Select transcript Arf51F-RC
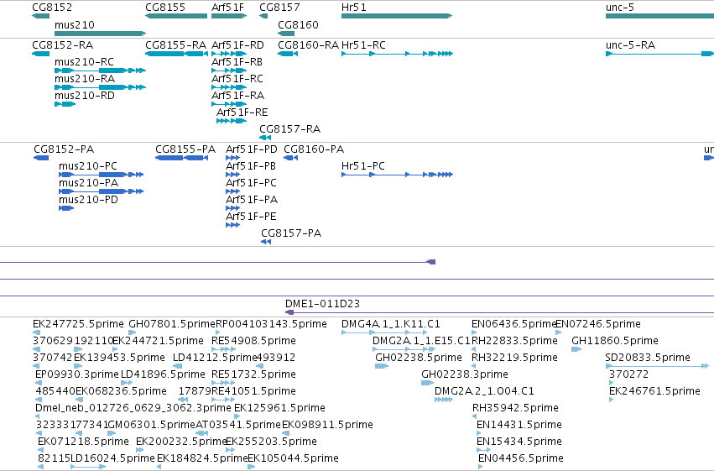Screen dimensions: 714x471 (237, 79)
